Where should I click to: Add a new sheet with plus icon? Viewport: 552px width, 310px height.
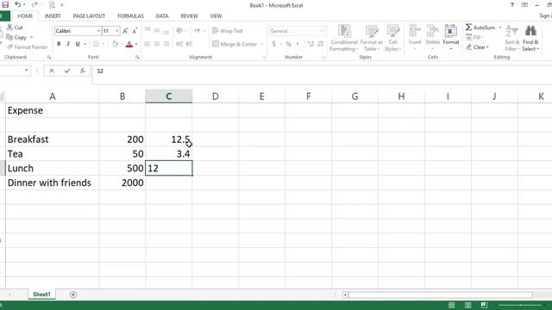pyautogui.click(x=73, y=294)
